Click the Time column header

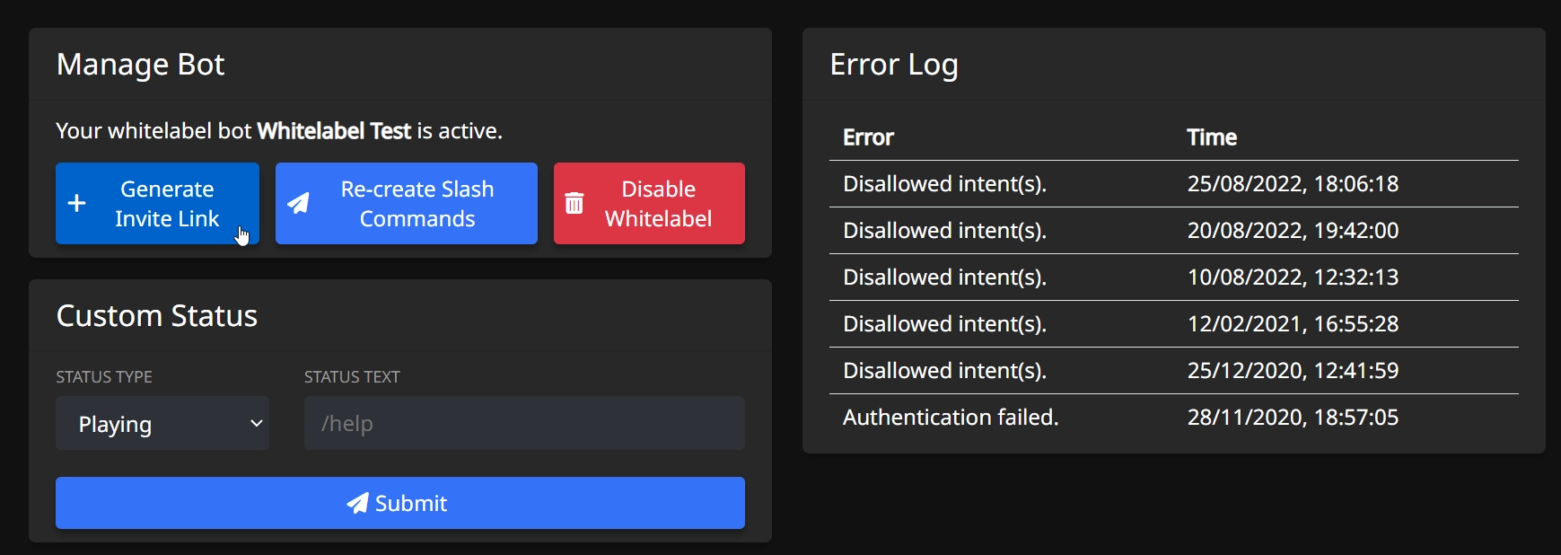(1211, 137)
